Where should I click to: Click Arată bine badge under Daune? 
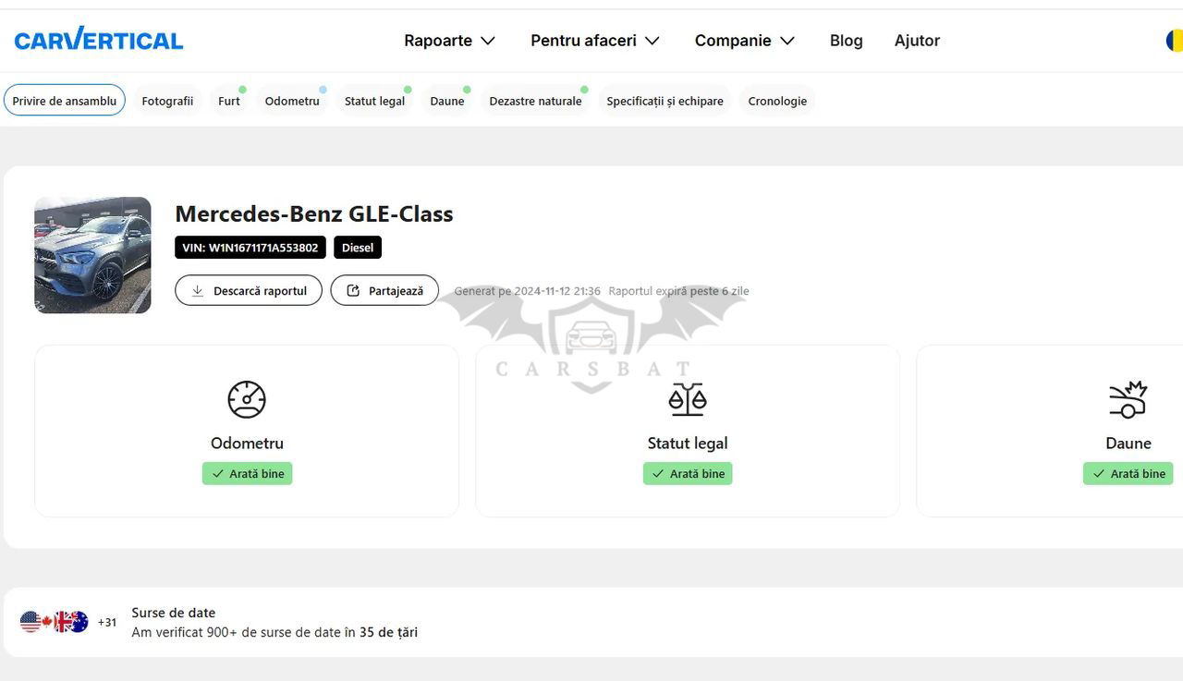click(1128, 473)
